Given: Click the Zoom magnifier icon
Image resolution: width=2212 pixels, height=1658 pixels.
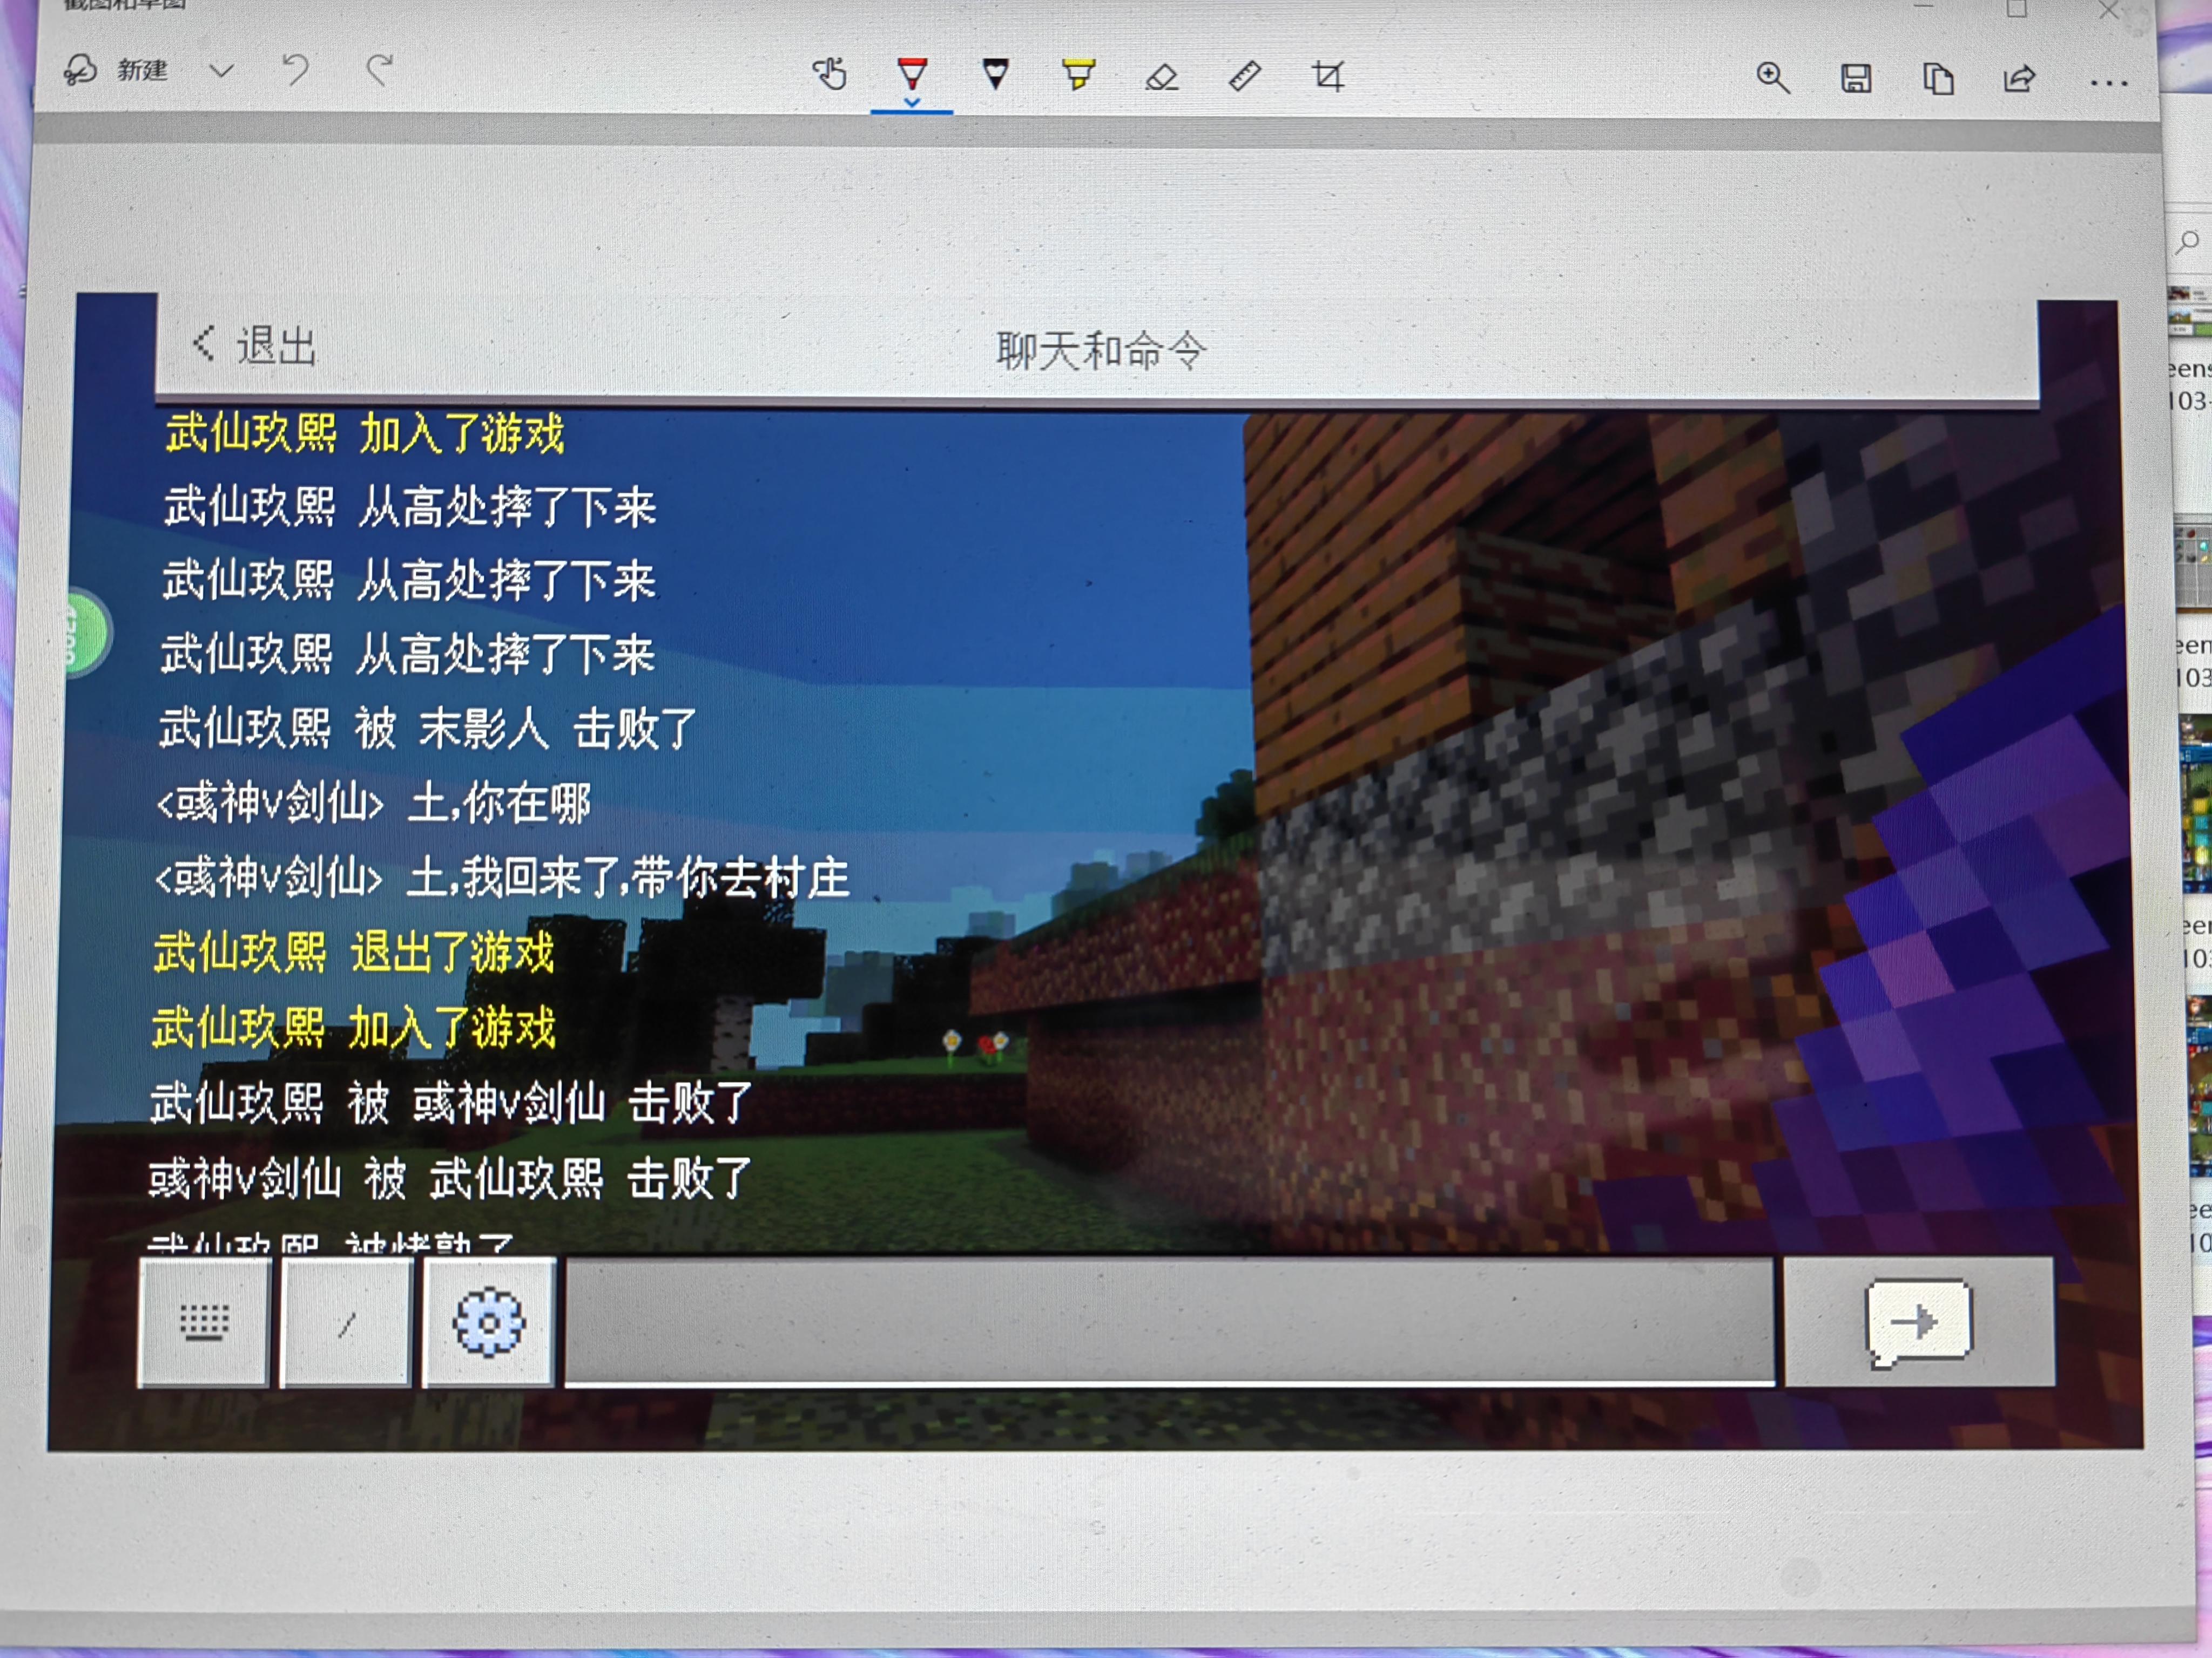Looking at the screenshot, I should [1772, 77].
